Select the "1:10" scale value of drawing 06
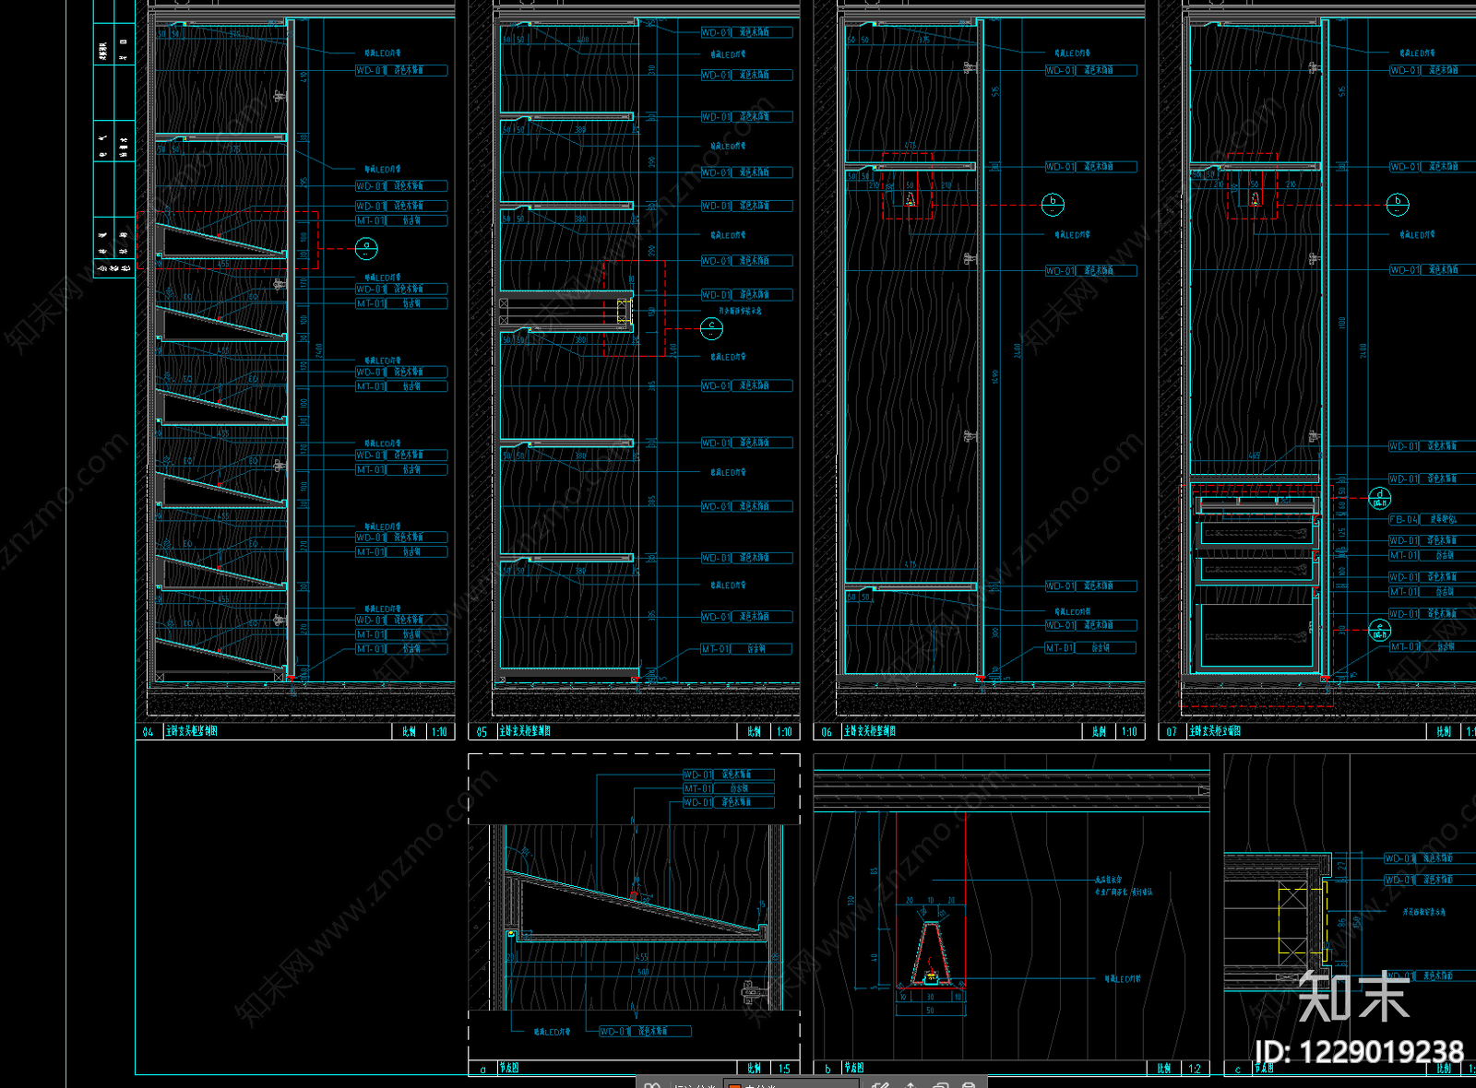The width and height of the screenshot is (1476, 1088). click(1129, 731)
